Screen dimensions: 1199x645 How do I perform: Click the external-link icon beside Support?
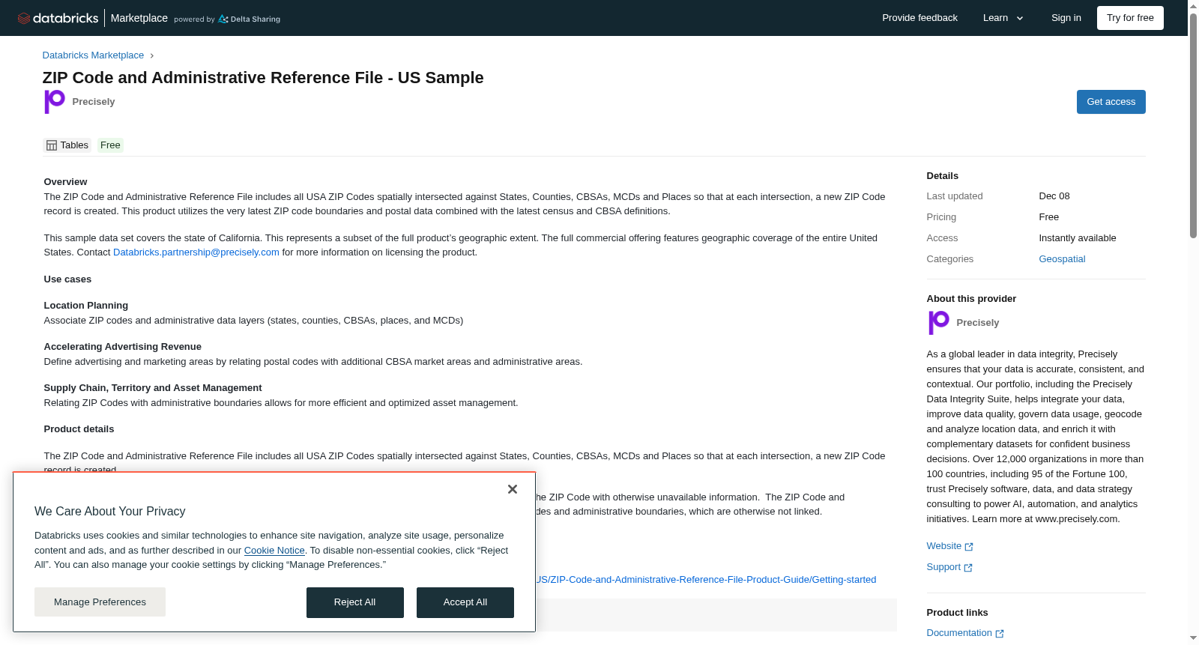pos(968,568)
